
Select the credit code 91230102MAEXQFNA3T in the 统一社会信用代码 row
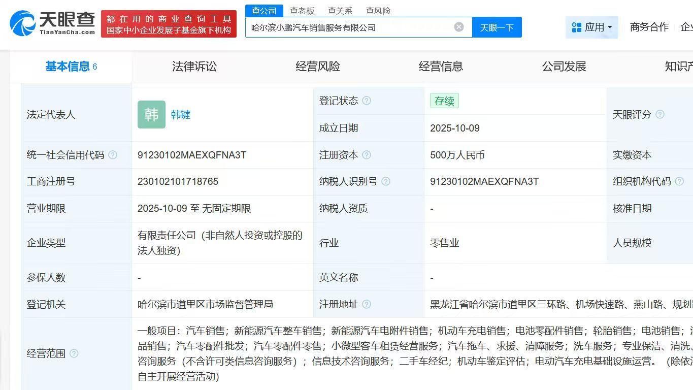192,155
